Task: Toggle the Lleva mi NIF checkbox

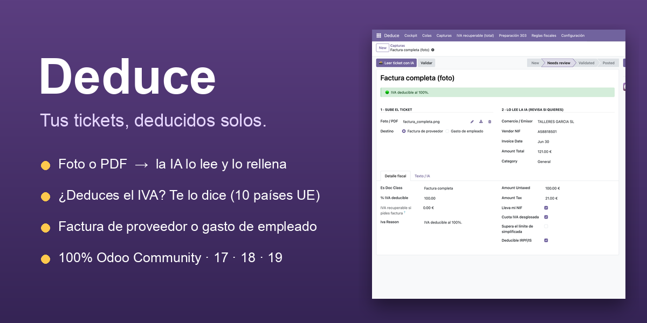Action: coord(546,207)
